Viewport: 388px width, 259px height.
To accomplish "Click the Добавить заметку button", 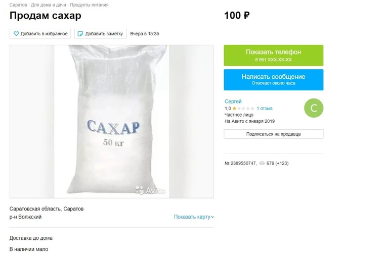I will (x=100, y=34).
